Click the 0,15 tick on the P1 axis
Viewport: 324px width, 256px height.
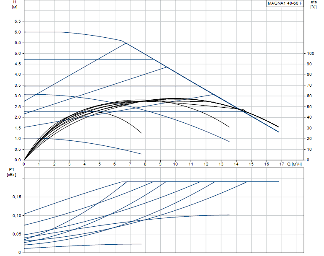coord(17,197)
